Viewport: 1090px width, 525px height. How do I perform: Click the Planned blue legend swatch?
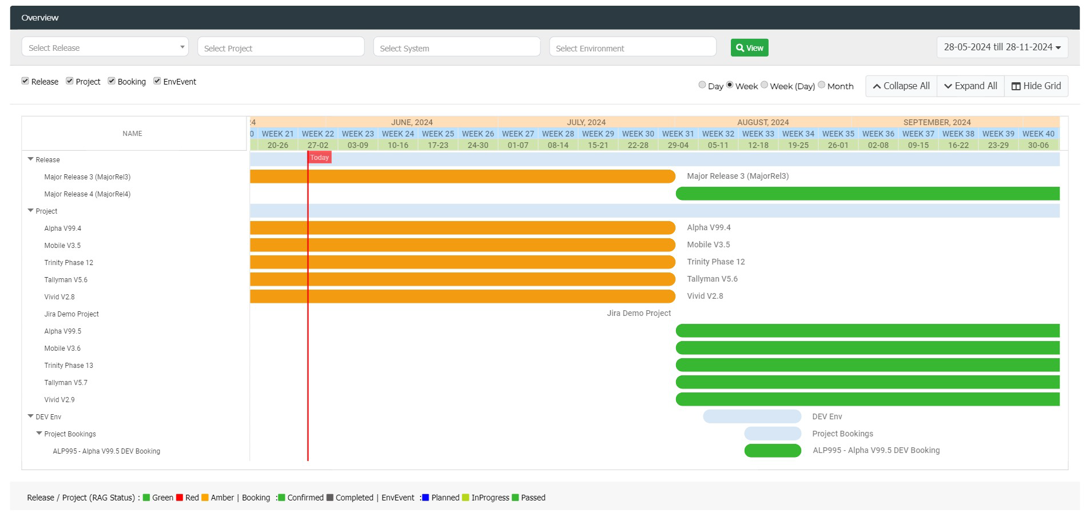point(425,498)
